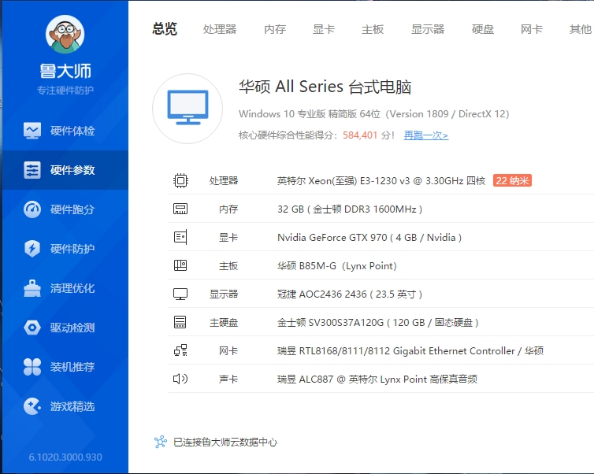Click the 清理优化 sidebar label
The image size is (594, 474).
[72, 288]
